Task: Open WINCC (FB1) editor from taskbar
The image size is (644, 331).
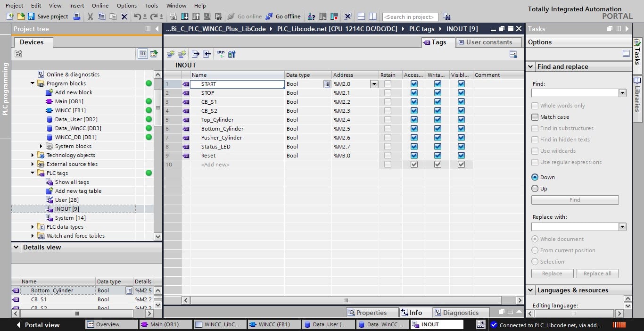Action: coord(274,324)
